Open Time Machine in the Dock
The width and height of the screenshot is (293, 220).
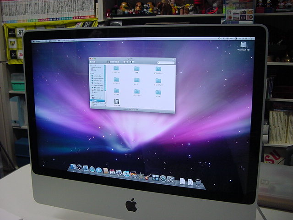tap(163, 179)
